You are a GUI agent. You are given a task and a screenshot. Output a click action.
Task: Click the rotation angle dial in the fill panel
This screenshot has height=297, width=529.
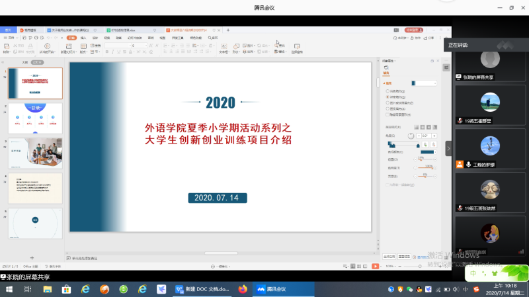coord(410,135)
